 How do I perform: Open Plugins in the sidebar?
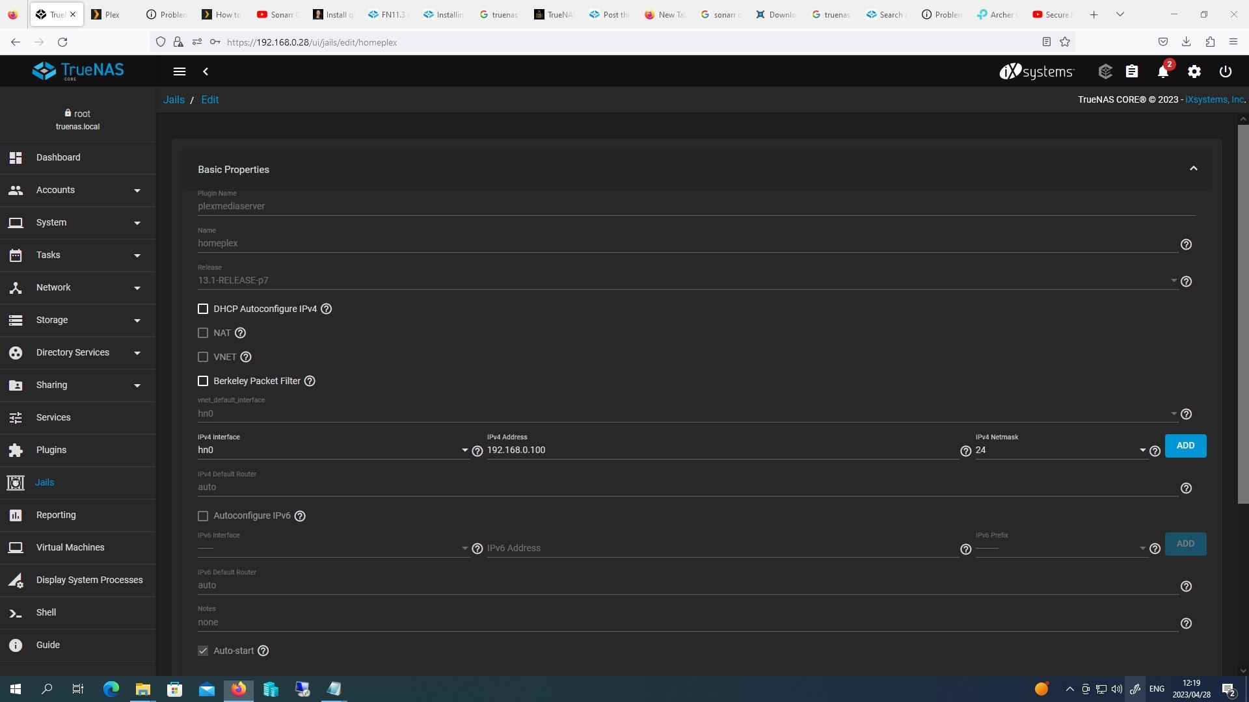pyautogui.click(x=51, y=450)
